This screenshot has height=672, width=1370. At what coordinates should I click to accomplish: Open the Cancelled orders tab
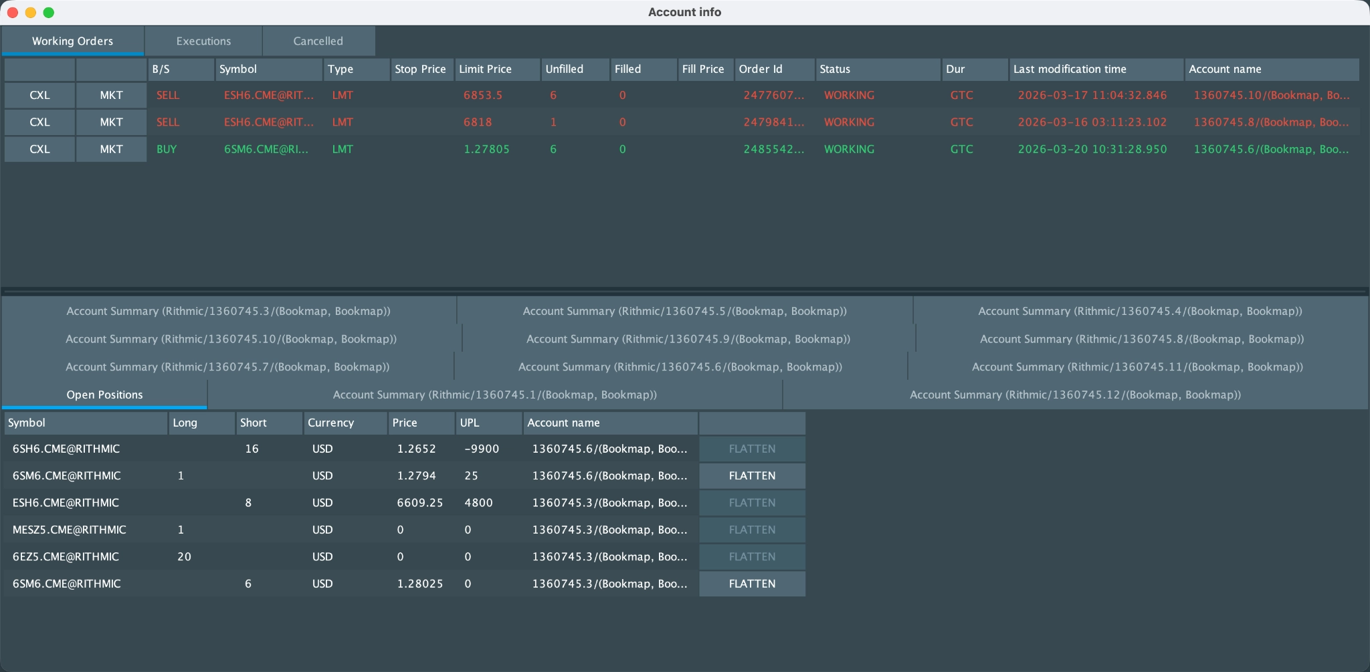point(318,41)
